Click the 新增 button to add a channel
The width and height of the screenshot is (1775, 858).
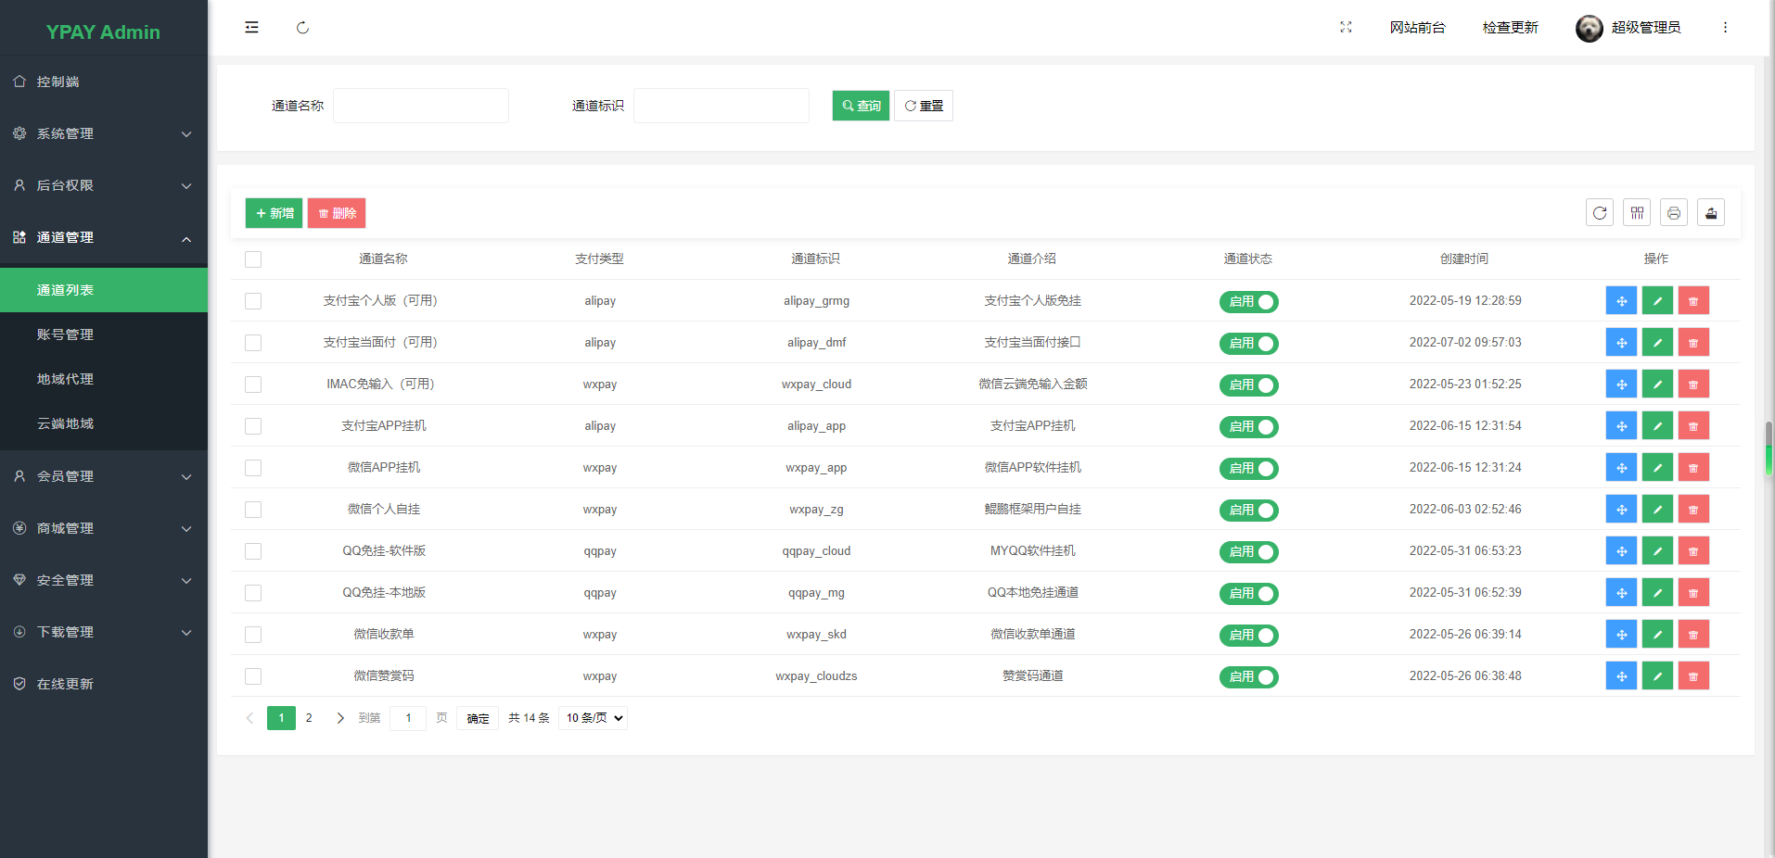pos(274,212)
